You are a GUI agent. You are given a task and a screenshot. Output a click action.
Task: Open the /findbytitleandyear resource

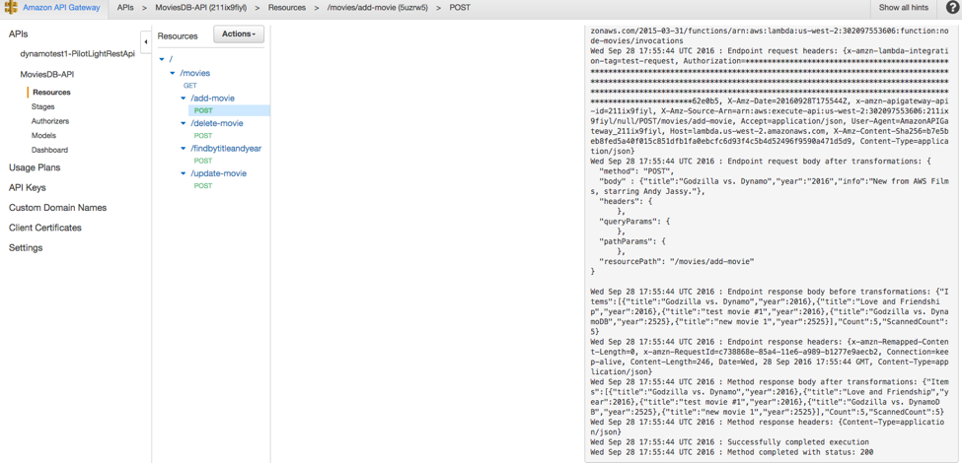226,148
